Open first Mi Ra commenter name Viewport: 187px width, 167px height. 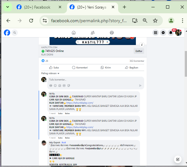tap(52, 94)
